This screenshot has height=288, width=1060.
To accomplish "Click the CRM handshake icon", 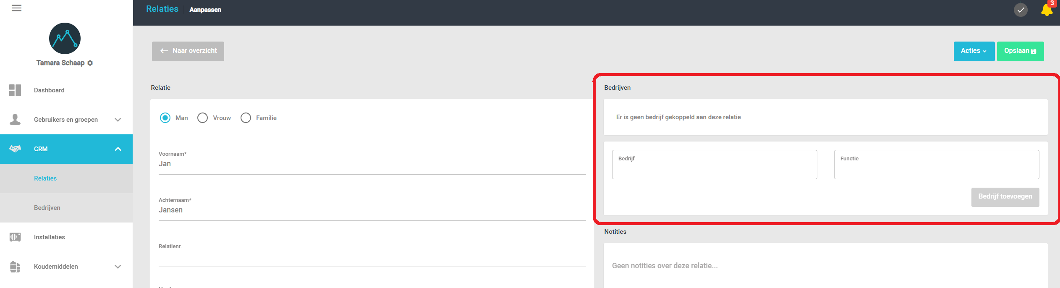I will click(15, 149).
